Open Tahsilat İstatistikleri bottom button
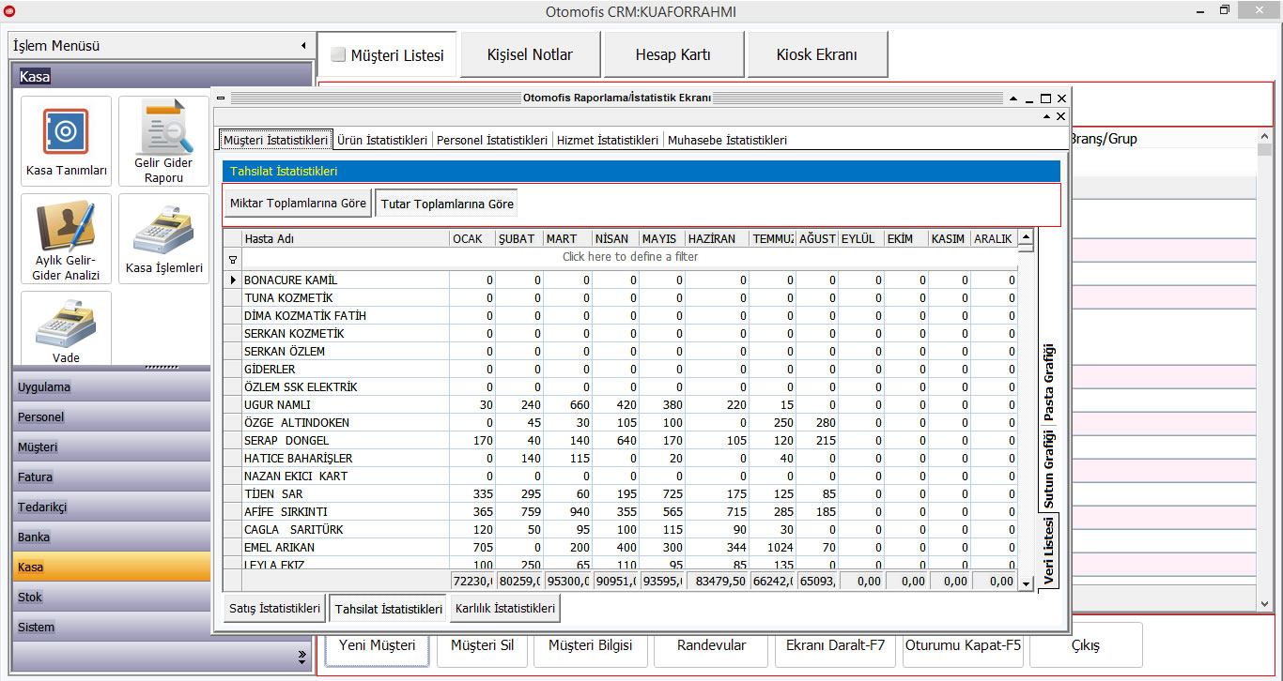Screen dimensions: 1283x681 (388, 609)
